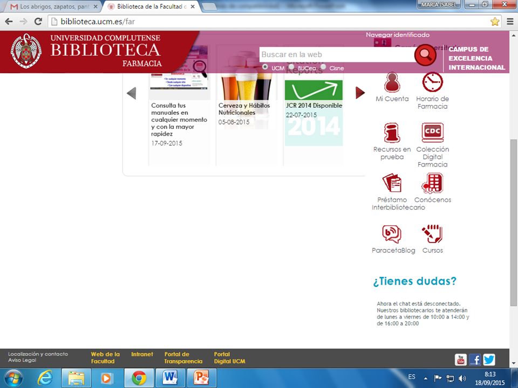Image resolution: width=518 pixels, height=388 pixels.
Task: Open Windows Media Player from taskbar
Action: click(106, 378)
